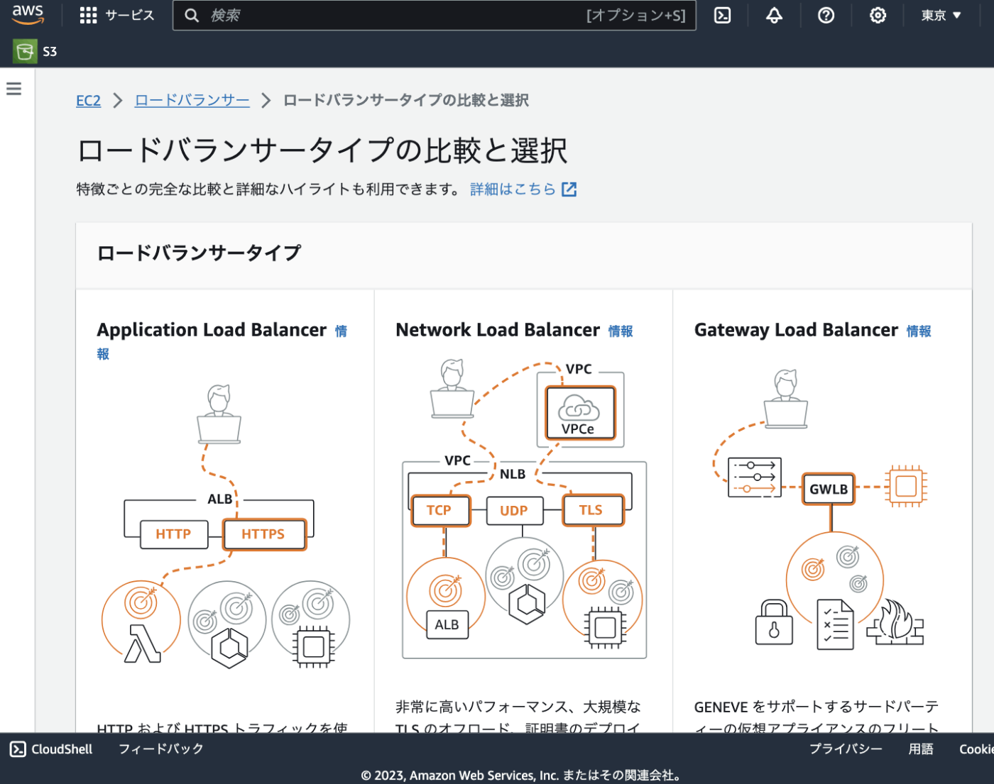Screen dimensions: 994x784
Task: Open 用語 footer link
Action: [921, 749]
